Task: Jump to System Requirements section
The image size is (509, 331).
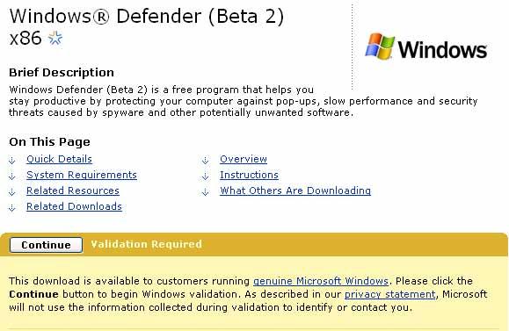Action: (x=82, y=175)
